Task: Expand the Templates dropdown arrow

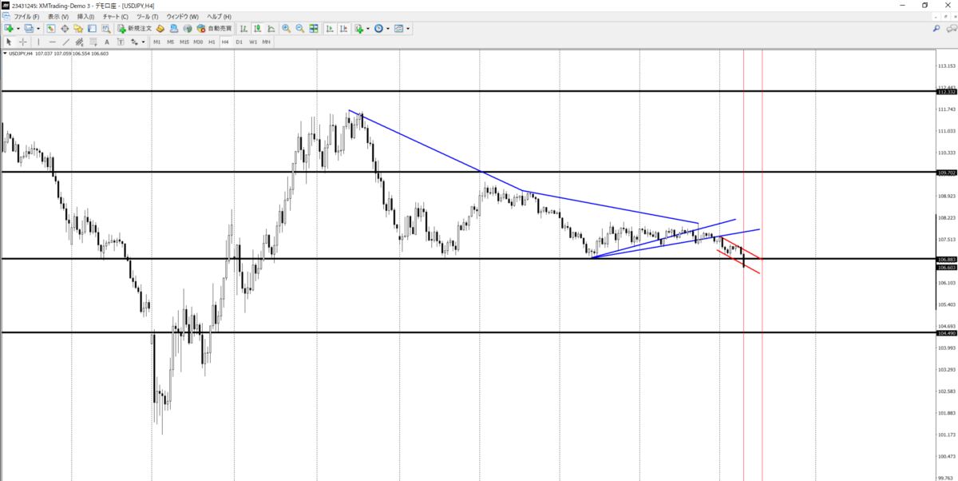Action: [x=408, y=28]
